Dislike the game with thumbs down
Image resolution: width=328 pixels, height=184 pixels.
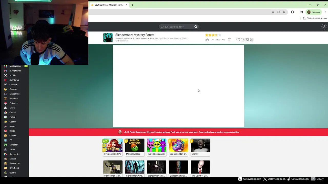(230, 40)
